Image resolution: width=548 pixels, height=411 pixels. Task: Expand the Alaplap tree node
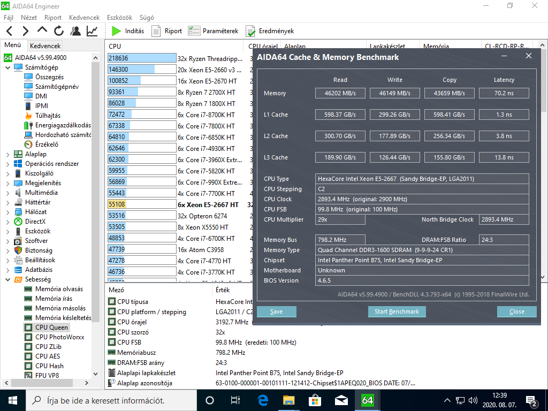click(7, 154)
